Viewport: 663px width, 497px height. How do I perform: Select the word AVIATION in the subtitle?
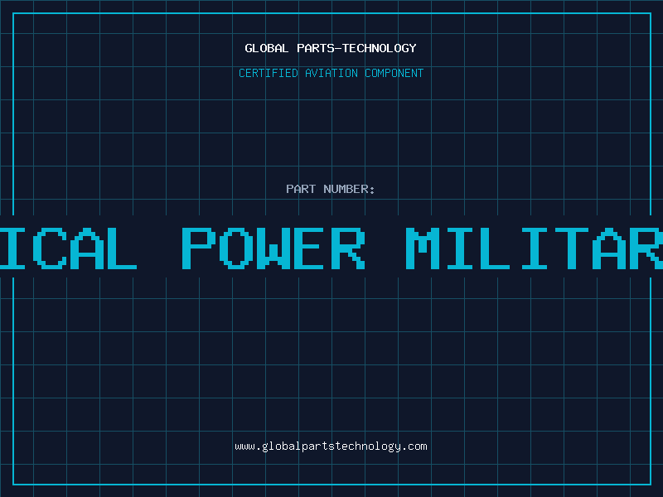[x=331, y=73]
